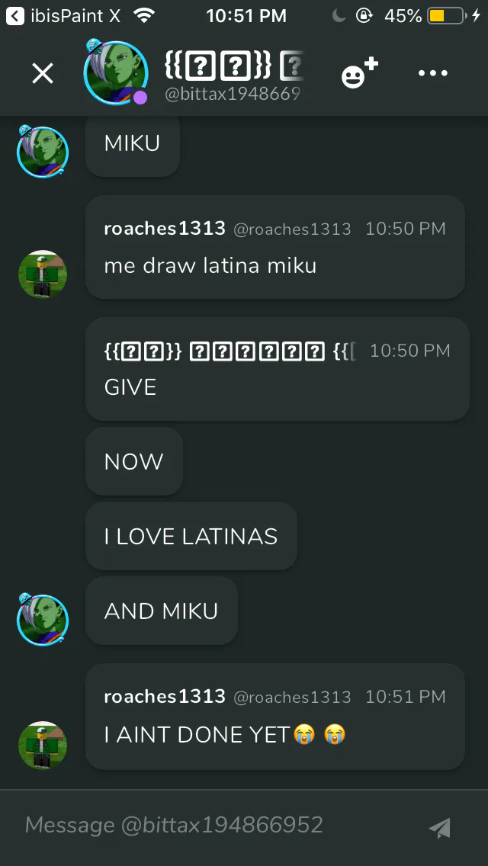
Task: Tap the paper plane send icon
Action: click(x=440, y=827)
